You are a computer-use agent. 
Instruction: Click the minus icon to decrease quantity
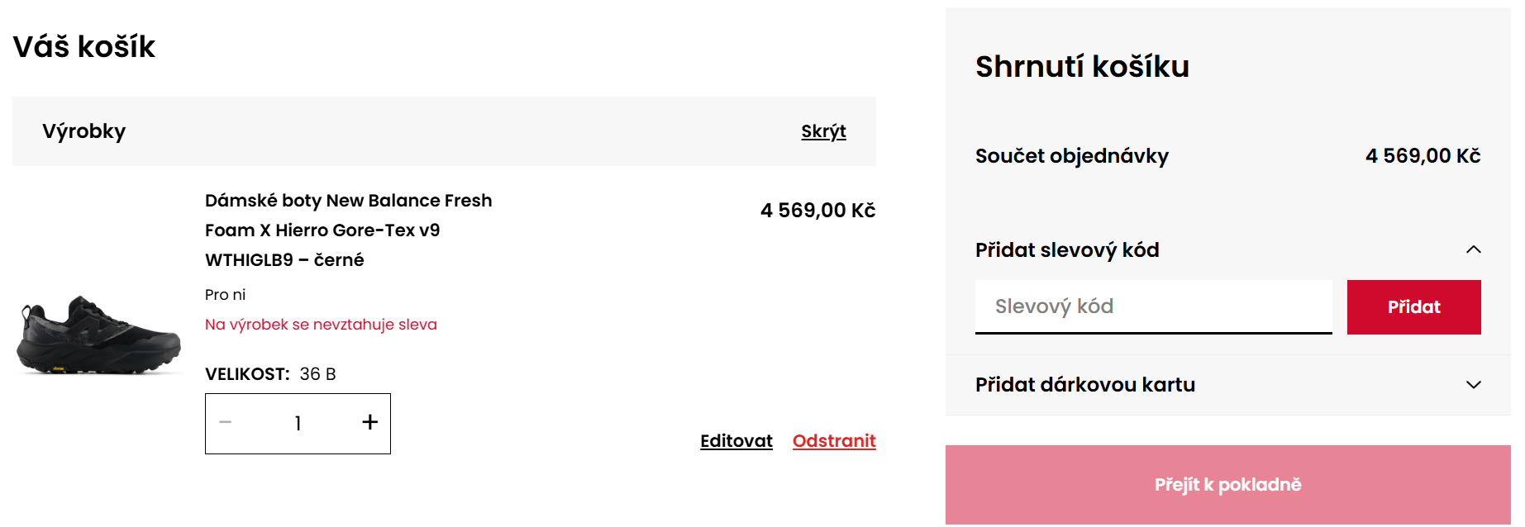point(226,423)
